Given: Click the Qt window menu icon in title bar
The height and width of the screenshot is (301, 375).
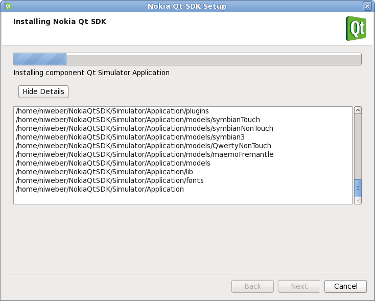Looking at the screenshot, I should coord(8,6).
